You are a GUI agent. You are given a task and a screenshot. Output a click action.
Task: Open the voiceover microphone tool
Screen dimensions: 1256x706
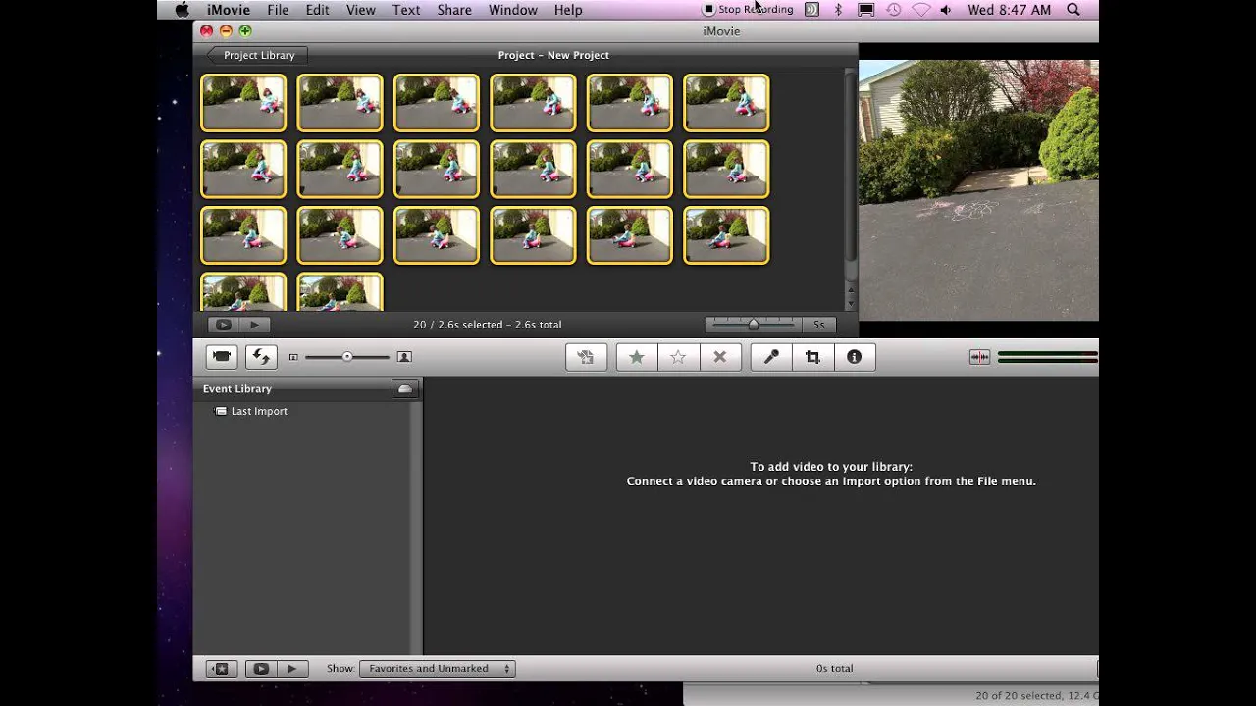coord(771,357)
